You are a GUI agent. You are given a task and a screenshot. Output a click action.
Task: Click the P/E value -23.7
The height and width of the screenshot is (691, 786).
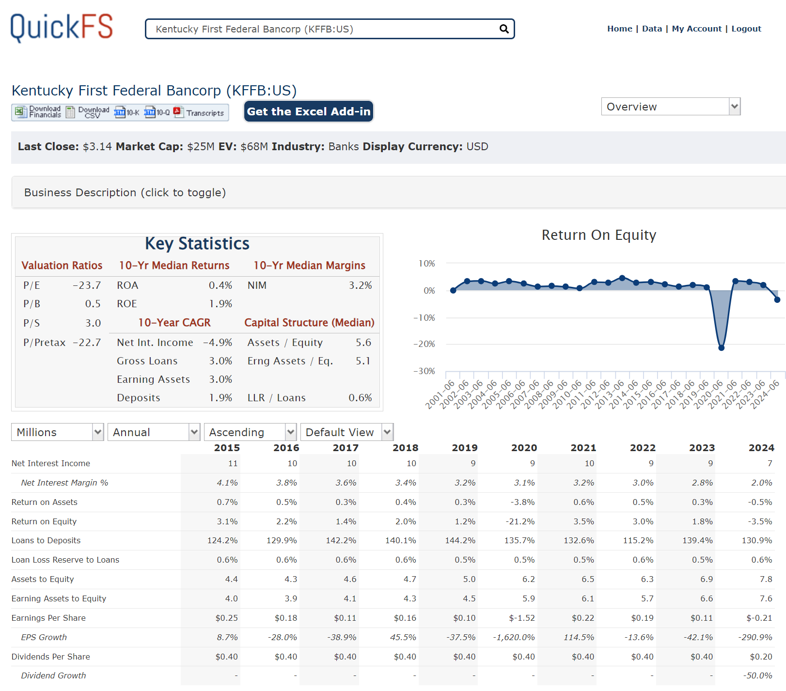(87, 285)
